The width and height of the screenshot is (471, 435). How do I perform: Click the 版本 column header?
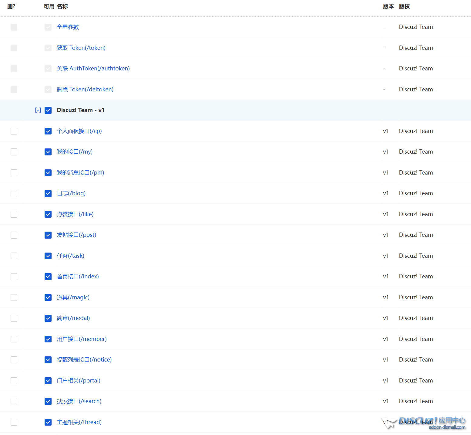(389, 6)
